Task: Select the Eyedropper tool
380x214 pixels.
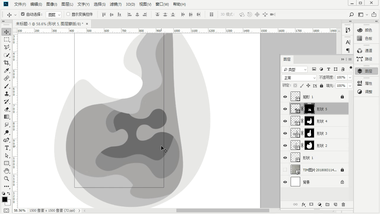Action: tap(7, 70)
